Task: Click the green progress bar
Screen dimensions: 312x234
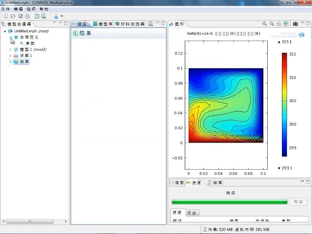Action: click(x=229, y=202)
